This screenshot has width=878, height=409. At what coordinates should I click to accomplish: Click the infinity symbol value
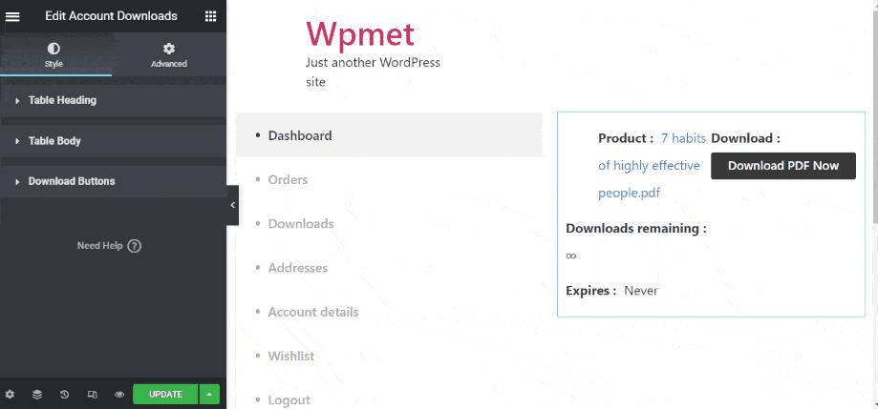coord(570,256)
